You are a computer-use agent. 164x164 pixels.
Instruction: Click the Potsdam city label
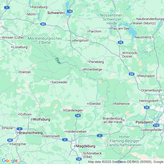pyautogui.click(x=143, y=122)
